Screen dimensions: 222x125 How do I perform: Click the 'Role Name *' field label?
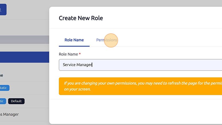click(70, 54)
